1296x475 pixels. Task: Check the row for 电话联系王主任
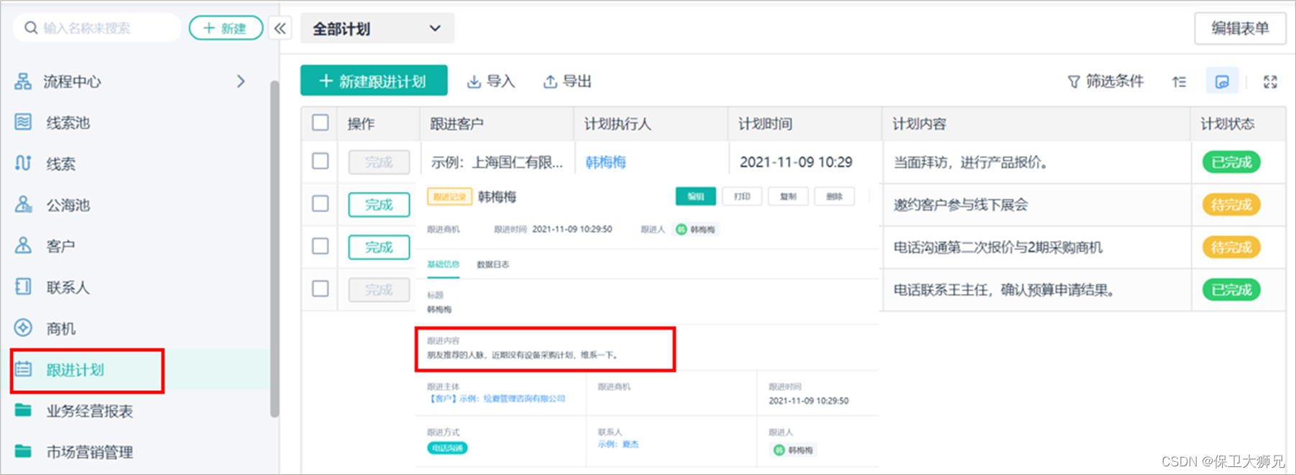[321, 288]
